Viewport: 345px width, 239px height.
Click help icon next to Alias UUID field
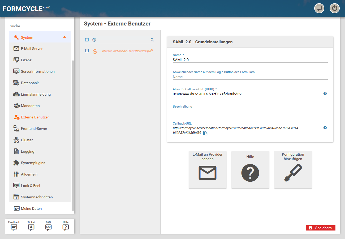(325, 93)
